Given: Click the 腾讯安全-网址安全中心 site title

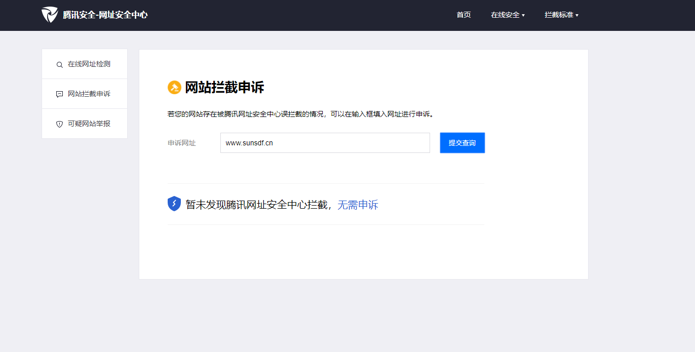Looking at the screenshot, I should [x=105, y=15].
